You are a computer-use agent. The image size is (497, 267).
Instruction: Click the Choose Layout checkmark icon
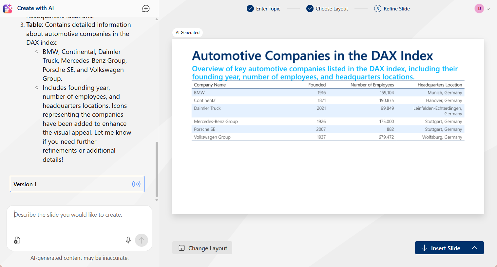310,8
